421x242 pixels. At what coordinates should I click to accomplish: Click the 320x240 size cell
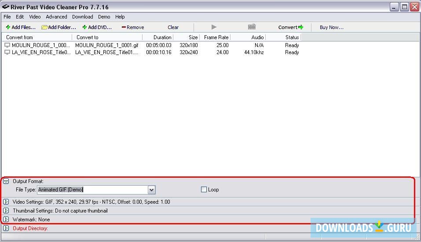(188, 52)
